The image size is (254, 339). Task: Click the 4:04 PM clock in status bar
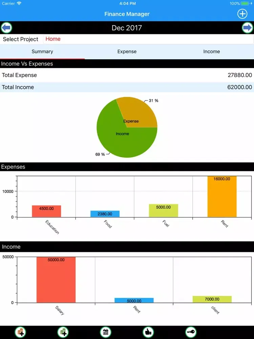(x=127, y=3)
